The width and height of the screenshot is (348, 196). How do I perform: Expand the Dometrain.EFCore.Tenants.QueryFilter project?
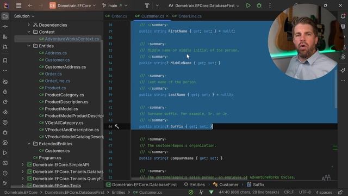click(23, 179)
